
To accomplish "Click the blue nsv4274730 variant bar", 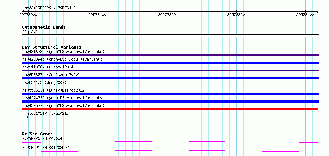I will tap(170, 102).
